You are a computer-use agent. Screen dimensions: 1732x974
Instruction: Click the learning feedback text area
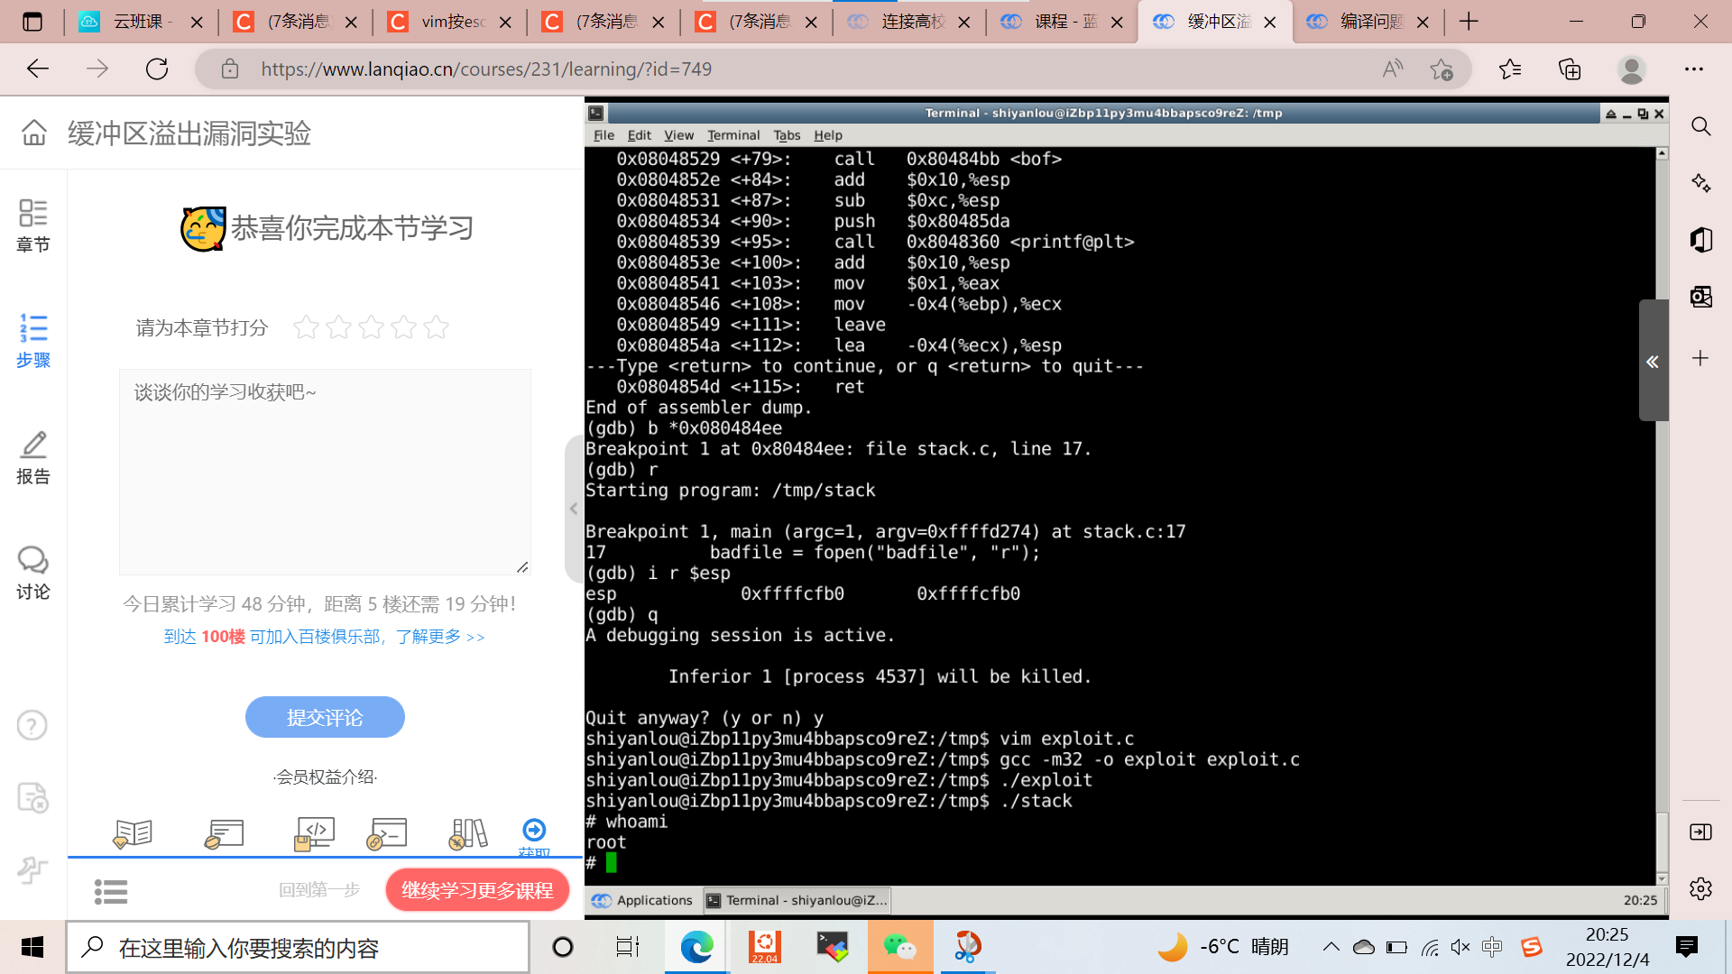325,472
